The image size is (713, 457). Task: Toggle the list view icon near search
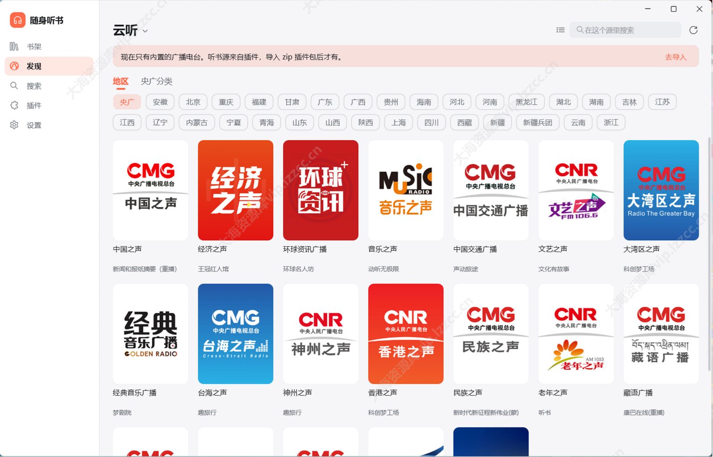click(561, 30)
